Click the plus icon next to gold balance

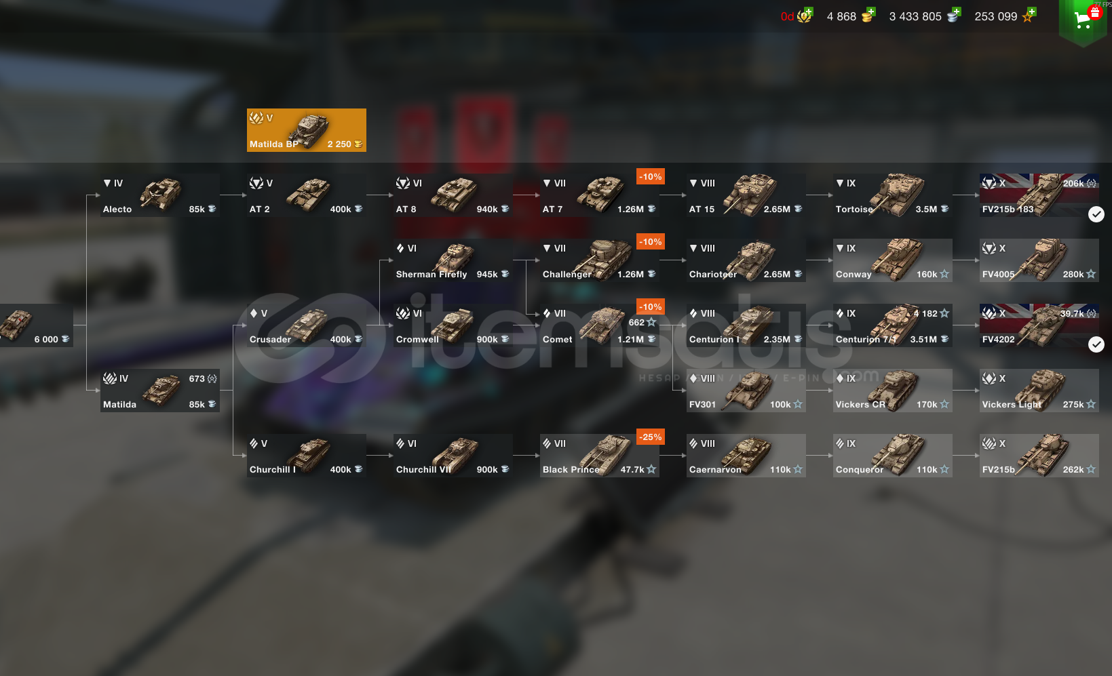click(x=871, y=12)
